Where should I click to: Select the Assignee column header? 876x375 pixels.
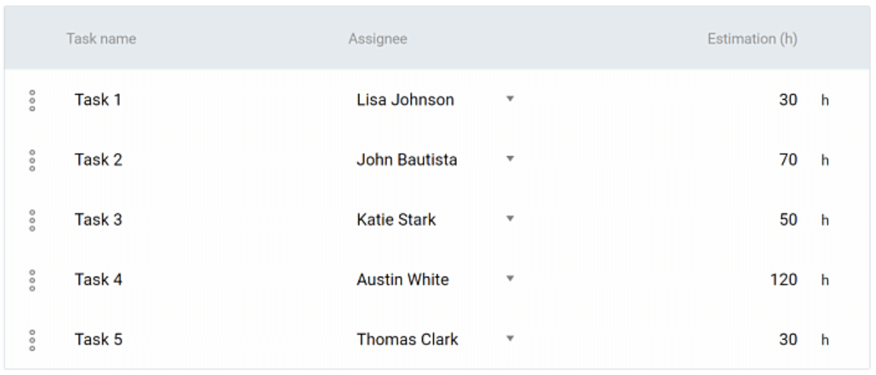coord(377,40)
